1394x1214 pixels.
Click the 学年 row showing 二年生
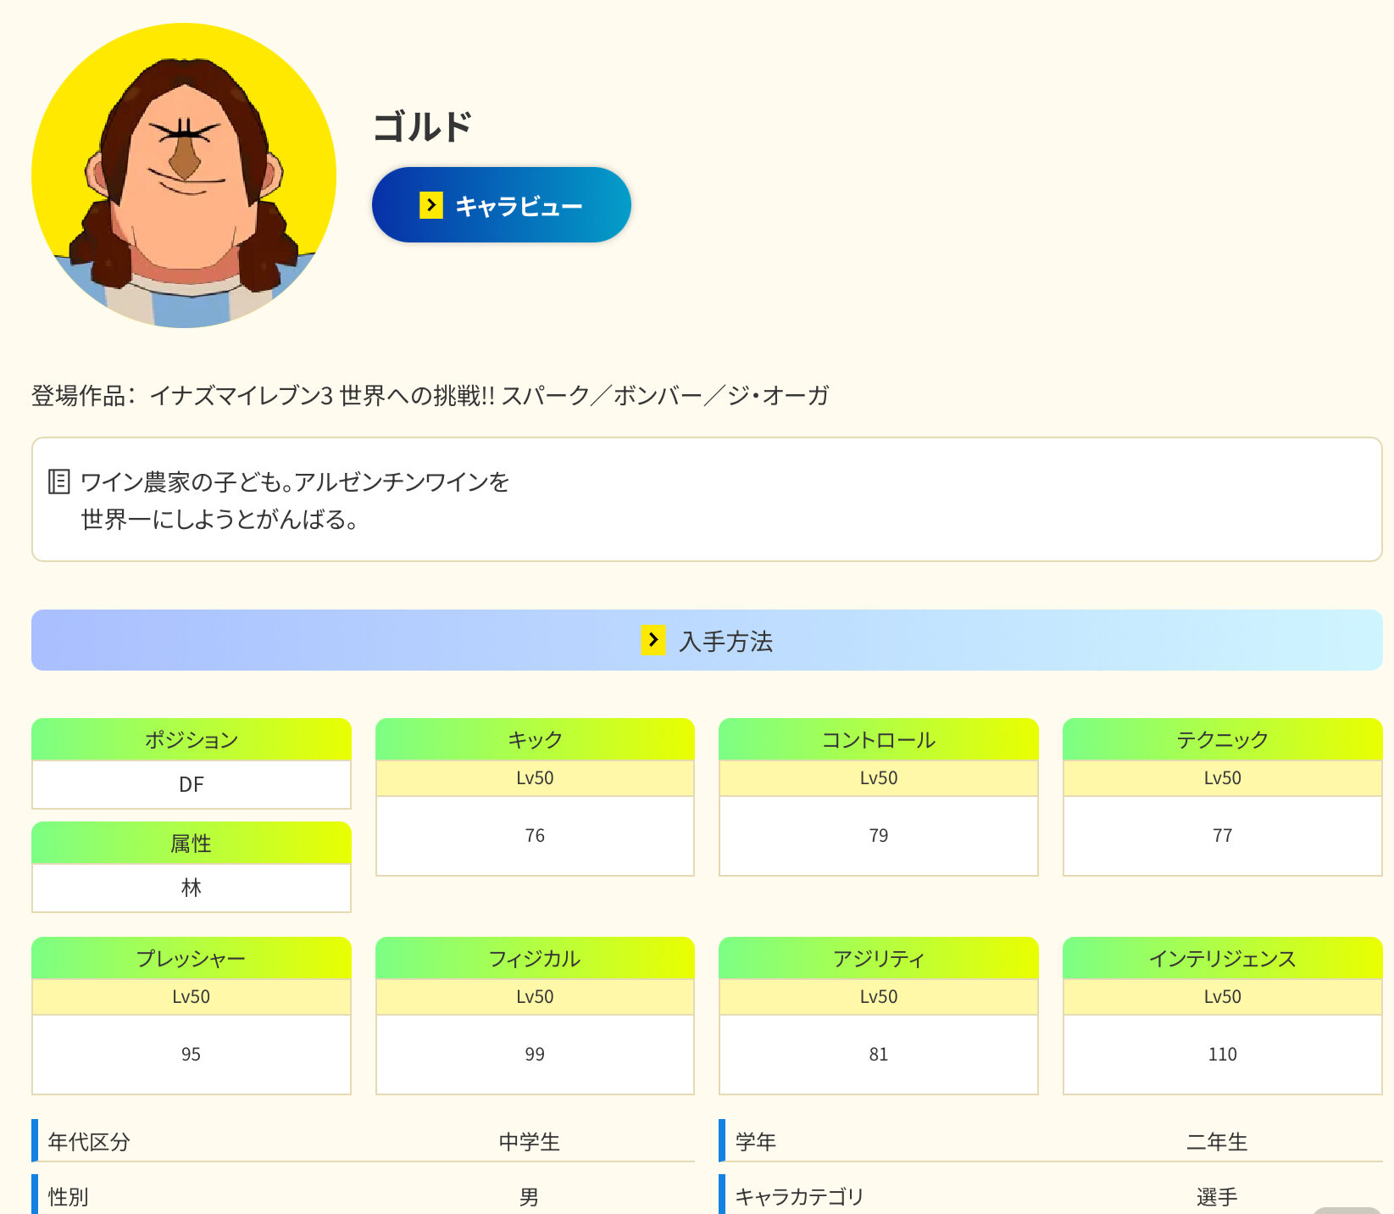click(x=1051, y=1141)
